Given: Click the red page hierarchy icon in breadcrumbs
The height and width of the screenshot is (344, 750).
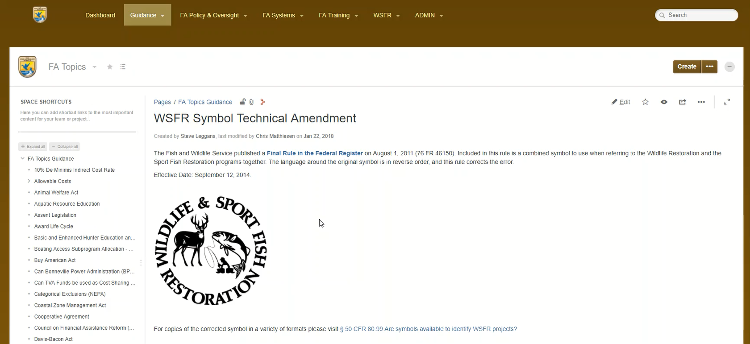Looking at the screenshot, I should click(262, 102).
